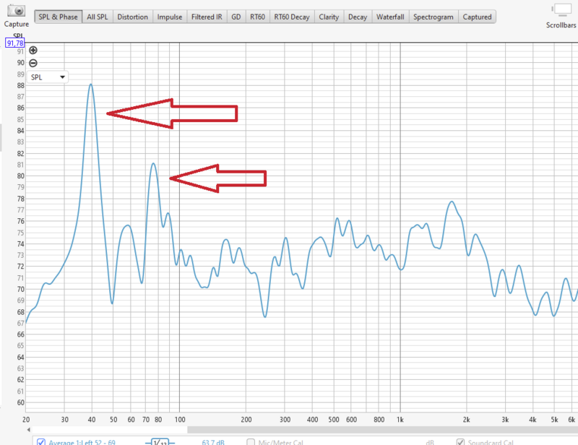This screenshot has height=445, width=578.
Task: Open the Clarity tab
Action: pos(329,17)
